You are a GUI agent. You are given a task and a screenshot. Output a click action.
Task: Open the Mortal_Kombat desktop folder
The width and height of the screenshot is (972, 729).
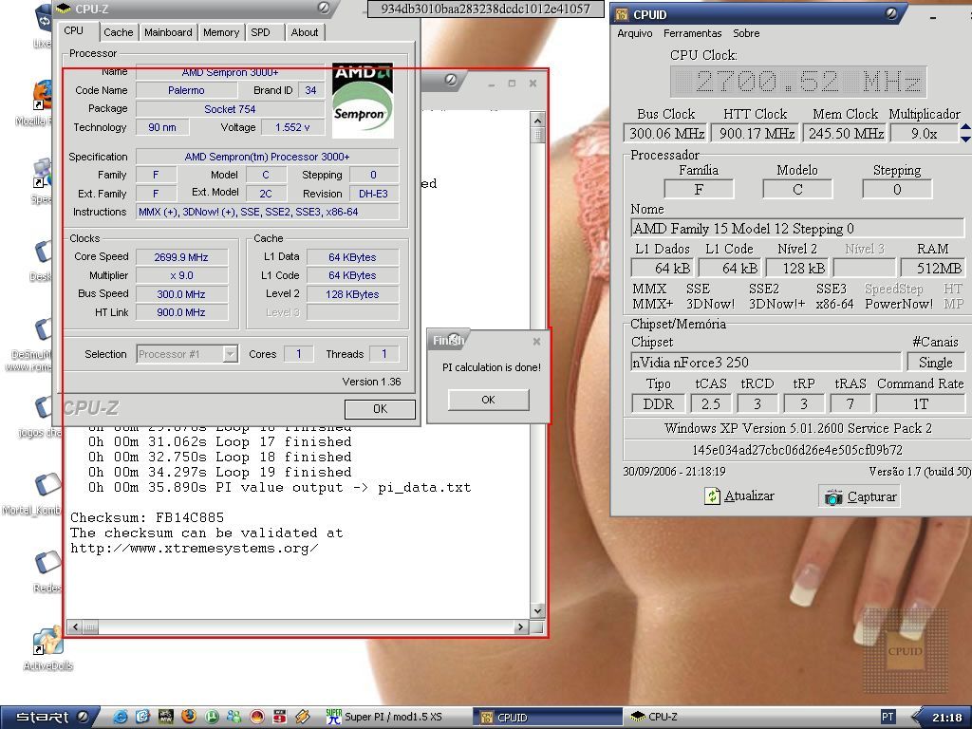47,485
